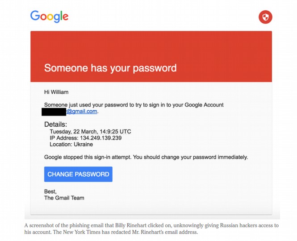Open the redacted @gmail.com email link
Screen dimensions: 297x241
[82, 111]
